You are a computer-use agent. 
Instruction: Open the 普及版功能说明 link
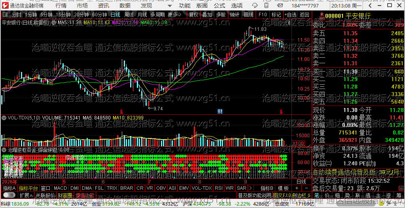(x=254, y=195)
